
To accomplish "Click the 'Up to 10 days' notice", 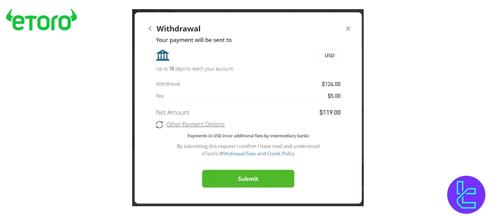I will coord(194,69).
